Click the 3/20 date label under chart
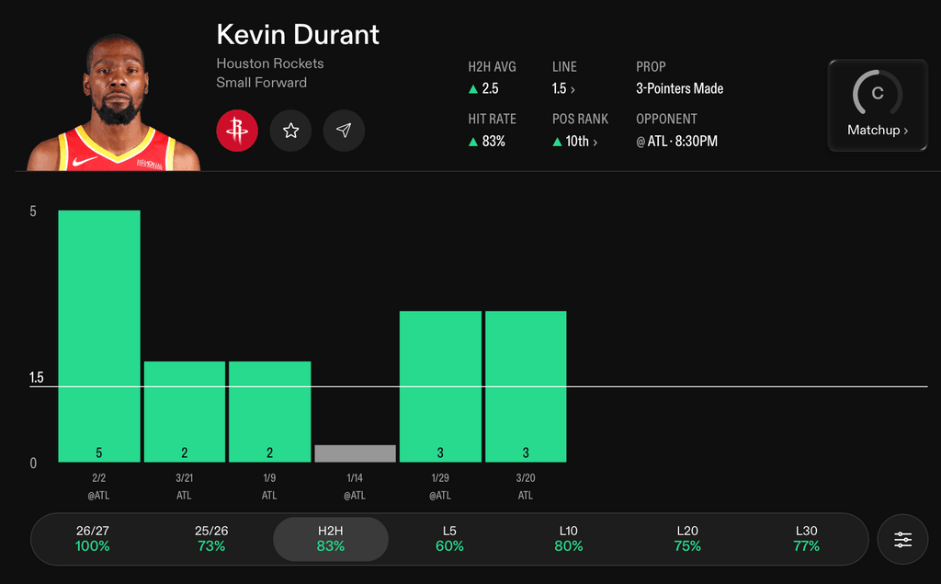 [x=525, y=478]
